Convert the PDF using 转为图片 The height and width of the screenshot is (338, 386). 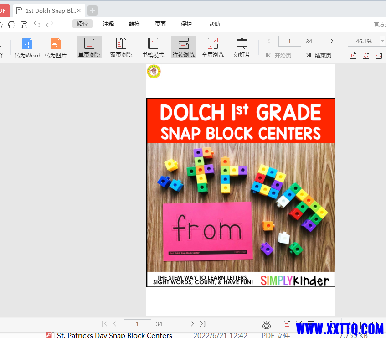click(56, 48)
